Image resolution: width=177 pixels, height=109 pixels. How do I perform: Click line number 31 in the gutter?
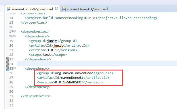point(11,96)
